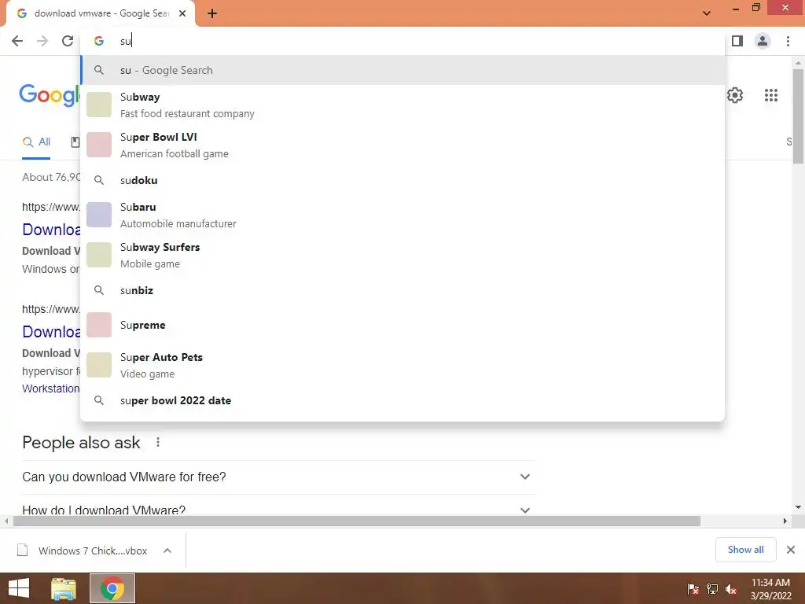Expand 'How do I download VMware?' question
The height and width of the screenshot is (604, 805).
278,509
